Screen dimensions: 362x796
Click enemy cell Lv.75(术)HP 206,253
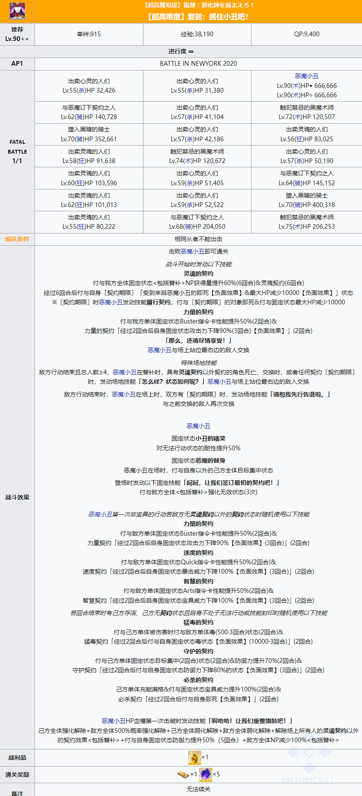tap(307, 222)
